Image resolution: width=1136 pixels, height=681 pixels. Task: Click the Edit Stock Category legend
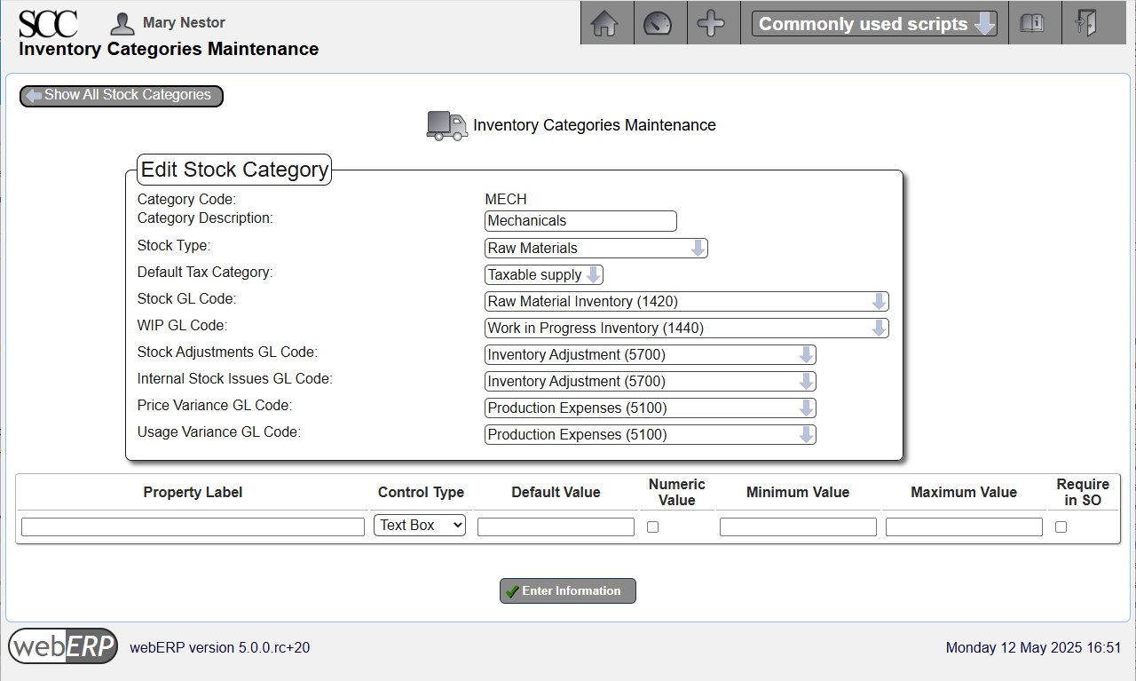tap(235, 170)
